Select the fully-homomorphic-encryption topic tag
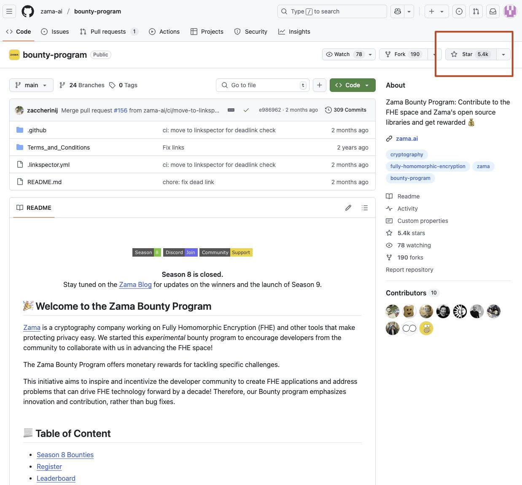The image size is (522, 485). coord(428,166)
